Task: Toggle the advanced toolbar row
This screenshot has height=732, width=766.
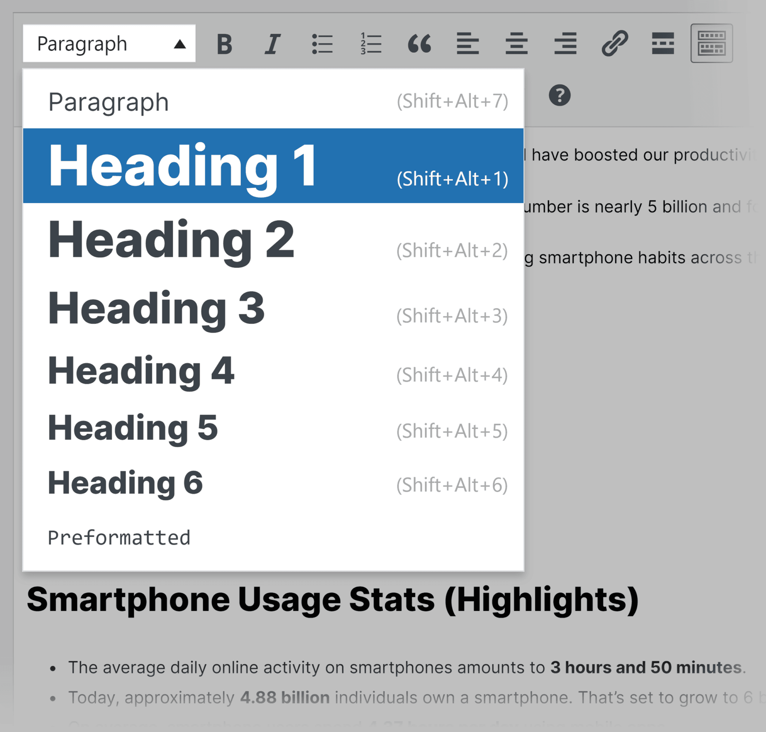Action: tap(711, 44)
